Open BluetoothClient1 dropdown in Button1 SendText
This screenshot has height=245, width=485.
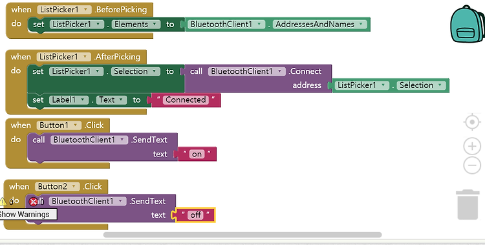point(89,140)
